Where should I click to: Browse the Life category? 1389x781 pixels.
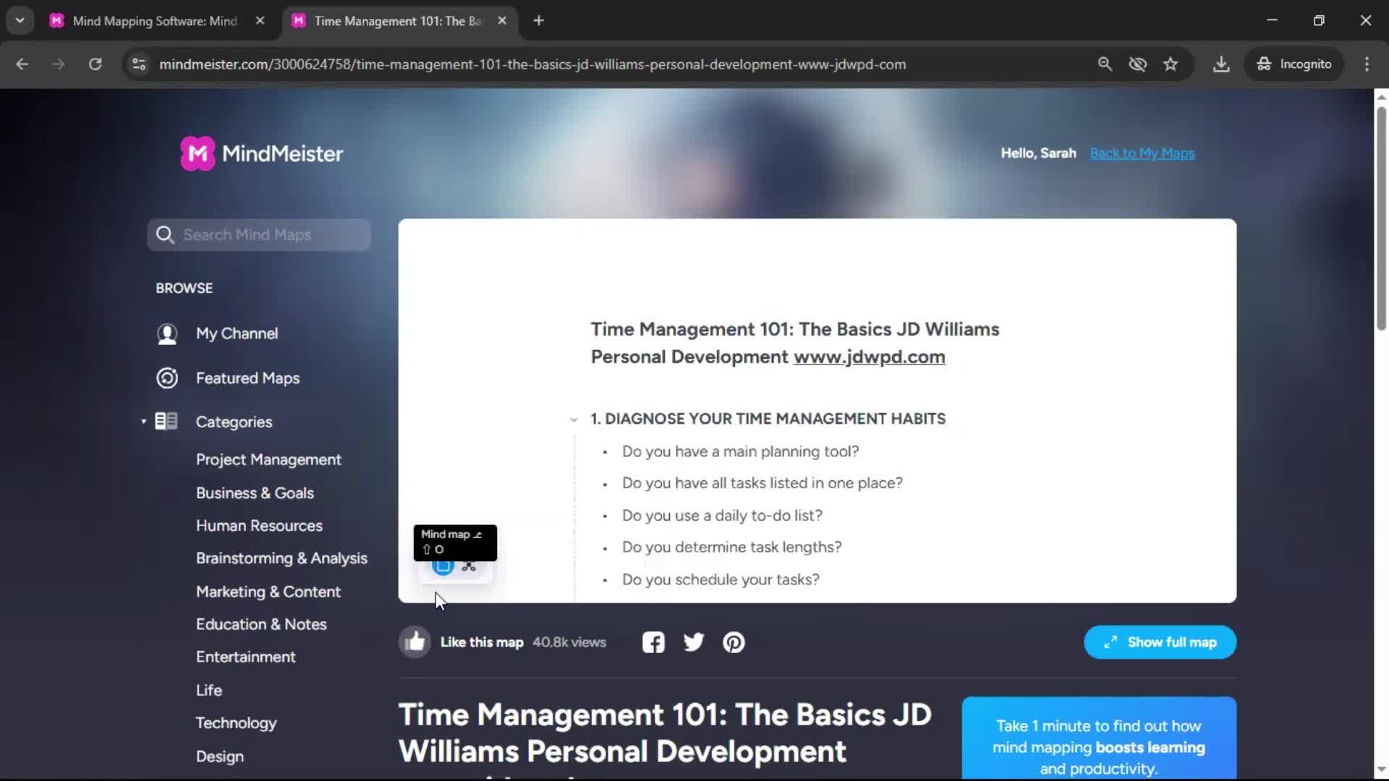(x=209, y=690)
